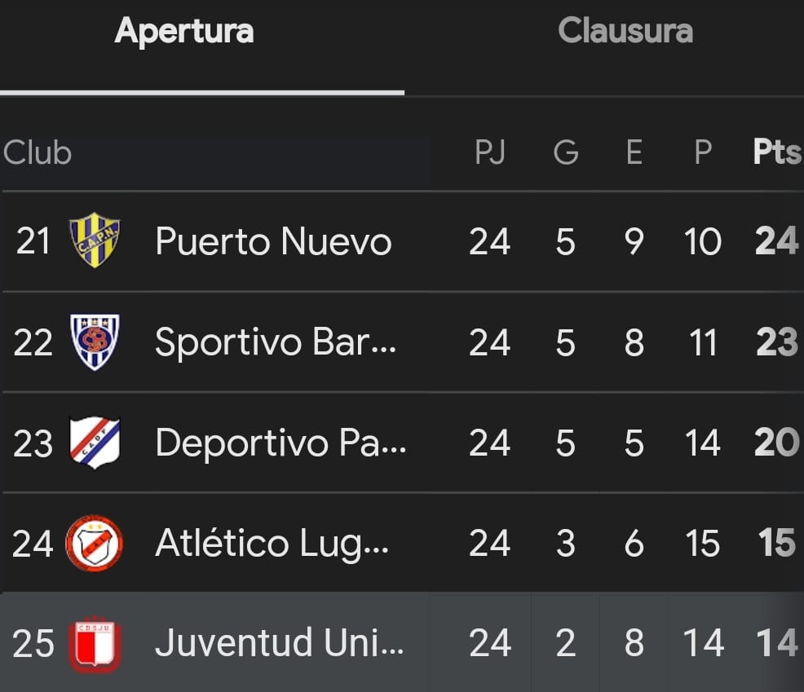804x692 pixels.
Task: Click the Pts column header
Action: pyautogui.click(x=775, y=152)
